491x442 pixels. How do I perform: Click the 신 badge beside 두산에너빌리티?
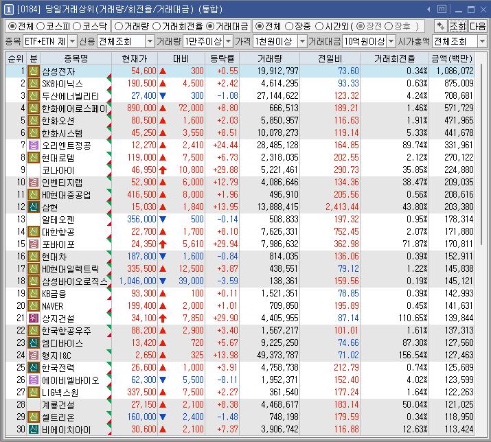tap(34, 96)
